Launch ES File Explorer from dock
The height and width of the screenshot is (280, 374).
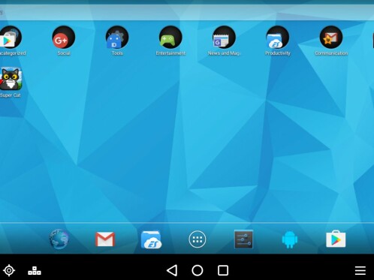point(151,239)
